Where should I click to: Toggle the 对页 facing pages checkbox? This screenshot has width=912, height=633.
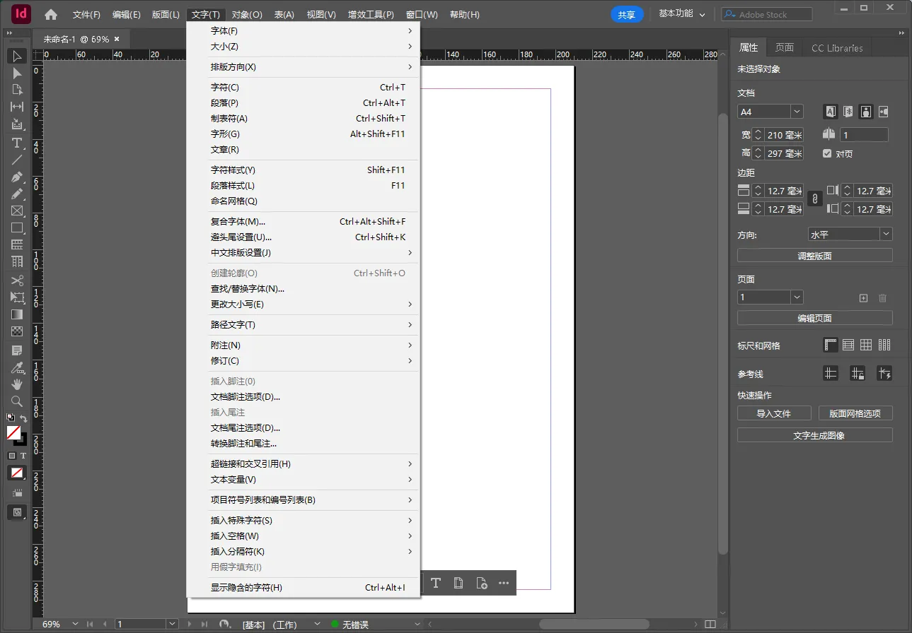[827, 153]
